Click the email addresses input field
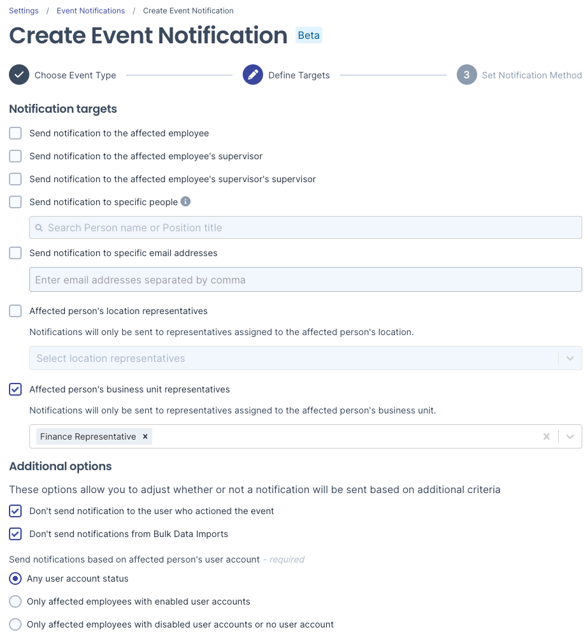 pos(306,279)
